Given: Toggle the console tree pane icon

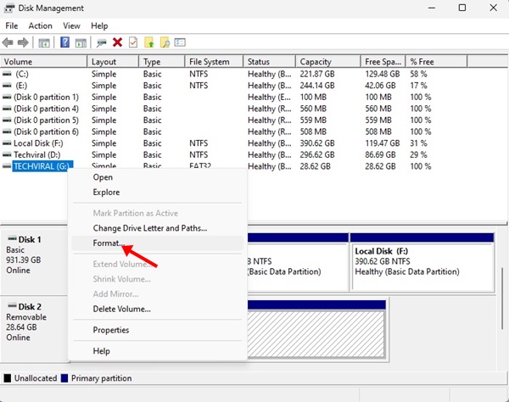Looking at the screenshot, I should pos(43,42).
